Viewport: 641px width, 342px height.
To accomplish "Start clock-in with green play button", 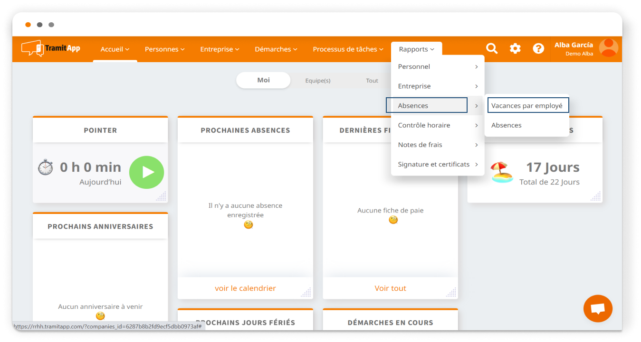I will click(146, 172).
